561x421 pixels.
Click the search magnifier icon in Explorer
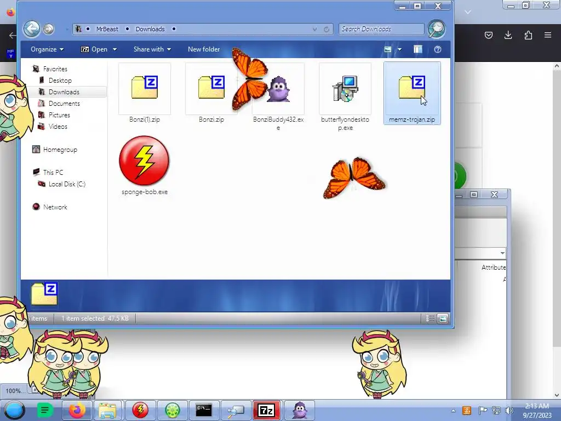tap(436, 29)
